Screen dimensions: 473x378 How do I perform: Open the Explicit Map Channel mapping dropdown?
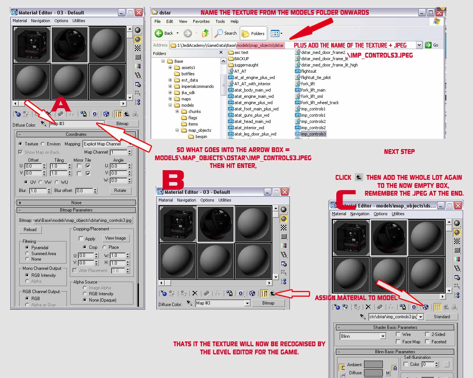click(x=130, y=144)
